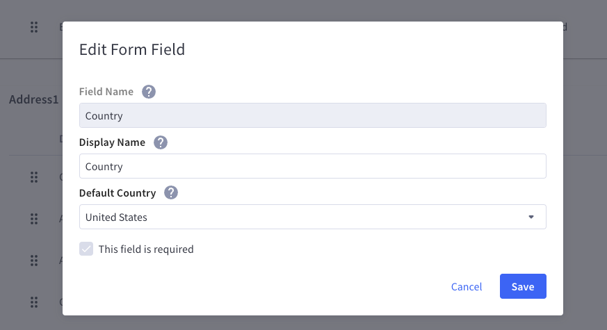Select the first drag handle under Address1

34,177
